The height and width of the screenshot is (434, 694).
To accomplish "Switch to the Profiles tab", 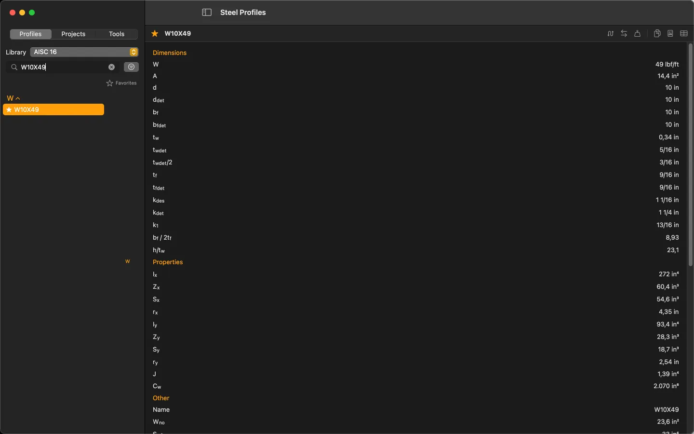I will [x=30, y=34].
